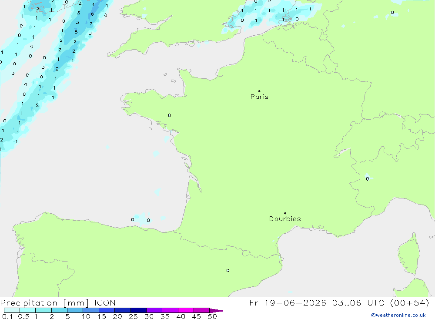The height and width of the screenshot is (319, 435).
Task: Select the 30–35 mm violet swatch
Action: [x=154, y=310]
